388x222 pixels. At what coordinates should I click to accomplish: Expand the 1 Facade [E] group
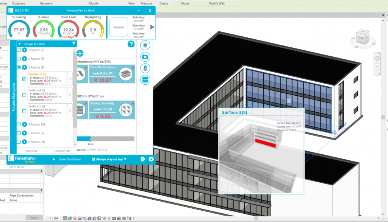click(24, 50)
